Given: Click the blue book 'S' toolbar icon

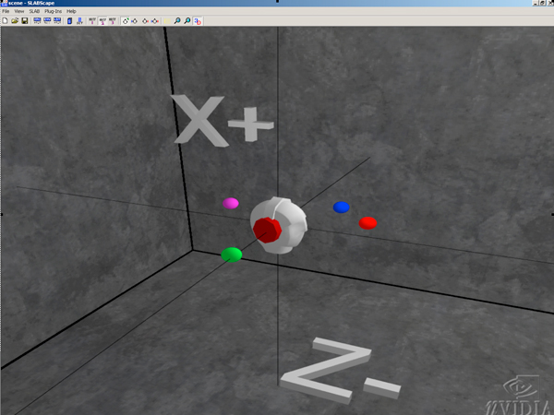Looking at the screenshot, I should [69, 21].
